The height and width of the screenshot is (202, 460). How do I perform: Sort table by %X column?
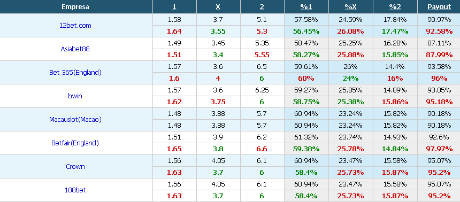[x=350, y=7]
